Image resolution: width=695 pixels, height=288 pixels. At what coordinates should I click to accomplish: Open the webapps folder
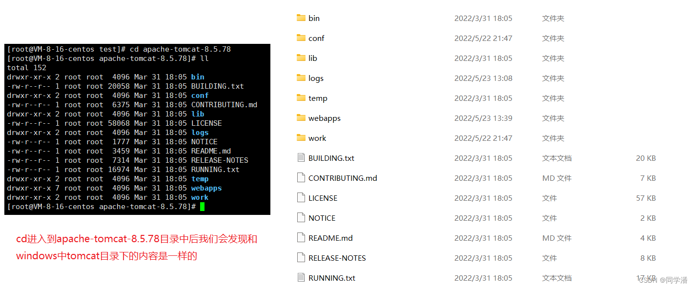tap(324, 118)
